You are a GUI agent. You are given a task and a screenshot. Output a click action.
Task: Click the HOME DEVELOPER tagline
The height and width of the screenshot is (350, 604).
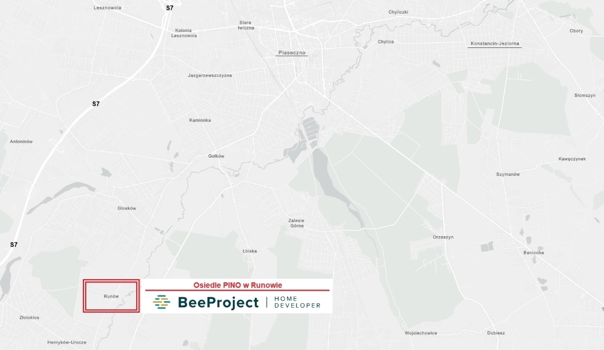pyautogui.click(x=297, y=302)
